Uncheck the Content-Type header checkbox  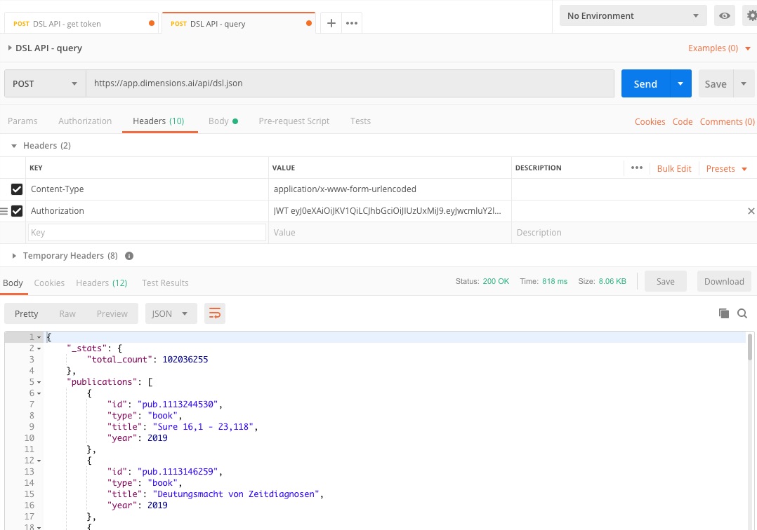pos(17,189)
